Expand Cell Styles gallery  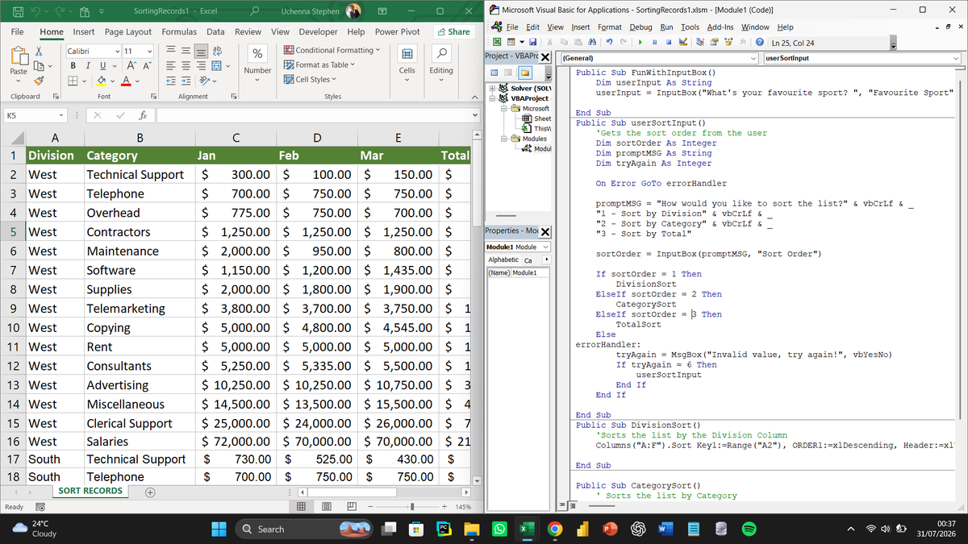[x=310, y=79]
